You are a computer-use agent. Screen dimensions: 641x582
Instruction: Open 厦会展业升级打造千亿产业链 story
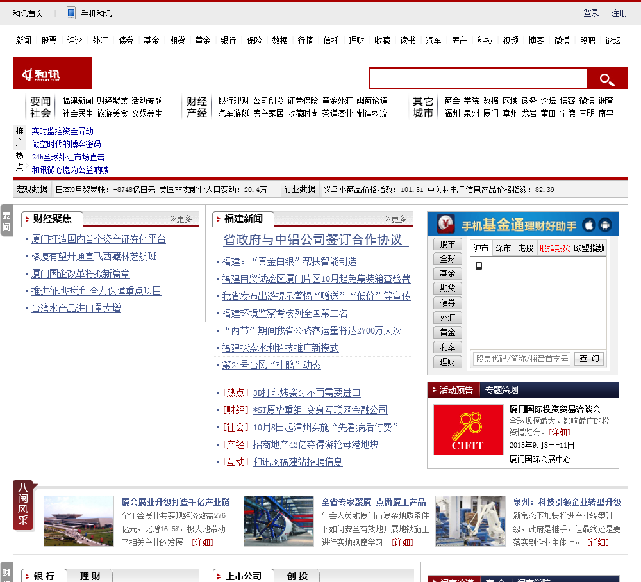pyautogui.click(x=176, y=503)
